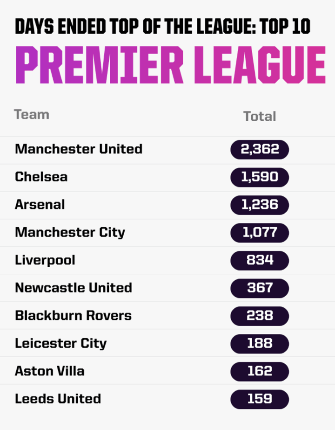
Task: Select the Manchester City team name
Action: pyautogui.click(x=70, y=232)
